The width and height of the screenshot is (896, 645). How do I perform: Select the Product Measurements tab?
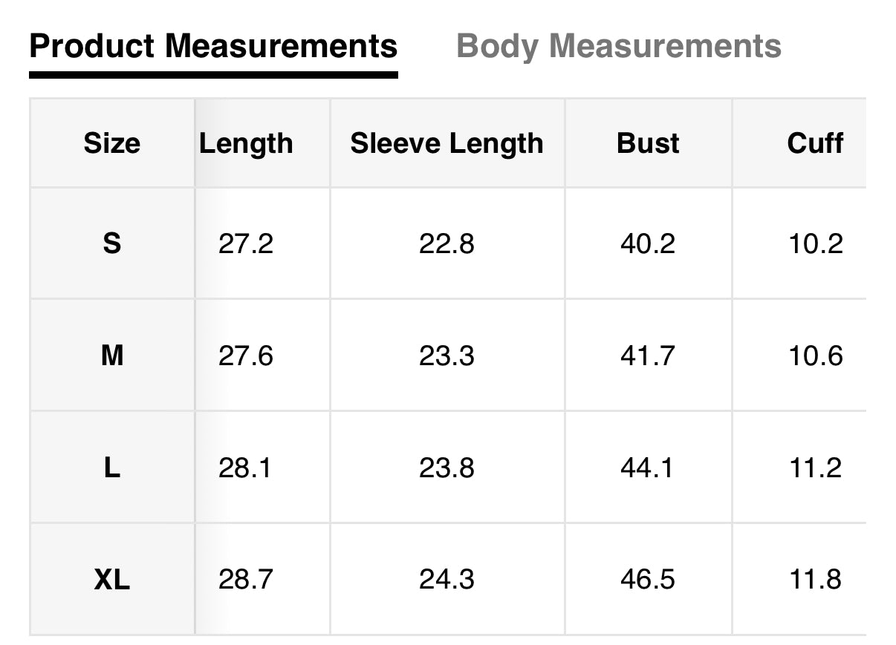tap(213, 46)
